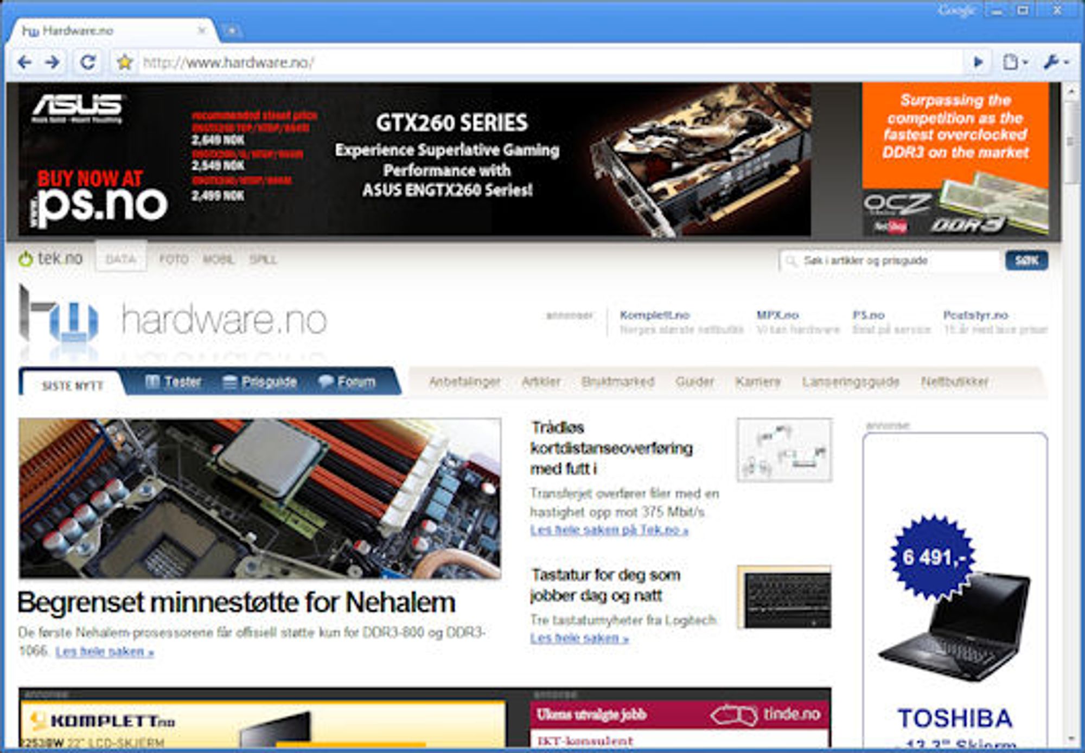Open the Tastatur for deg som jobber headline
Viewport: 1085px width, 753px height.
pyautogui.click(x=605, y=585)
